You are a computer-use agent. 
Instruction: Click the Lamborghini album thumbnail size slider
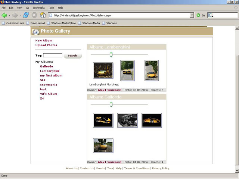111,55
